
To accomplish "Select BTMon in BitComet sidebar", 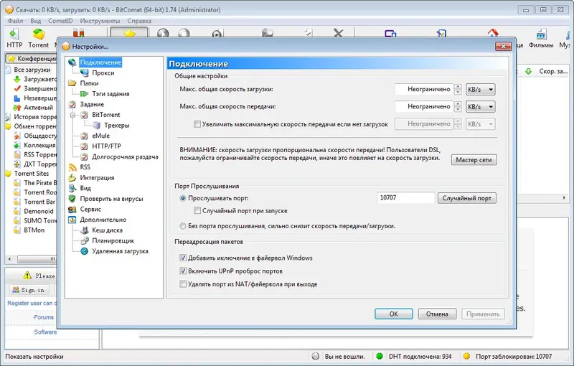I will point(34,230).
